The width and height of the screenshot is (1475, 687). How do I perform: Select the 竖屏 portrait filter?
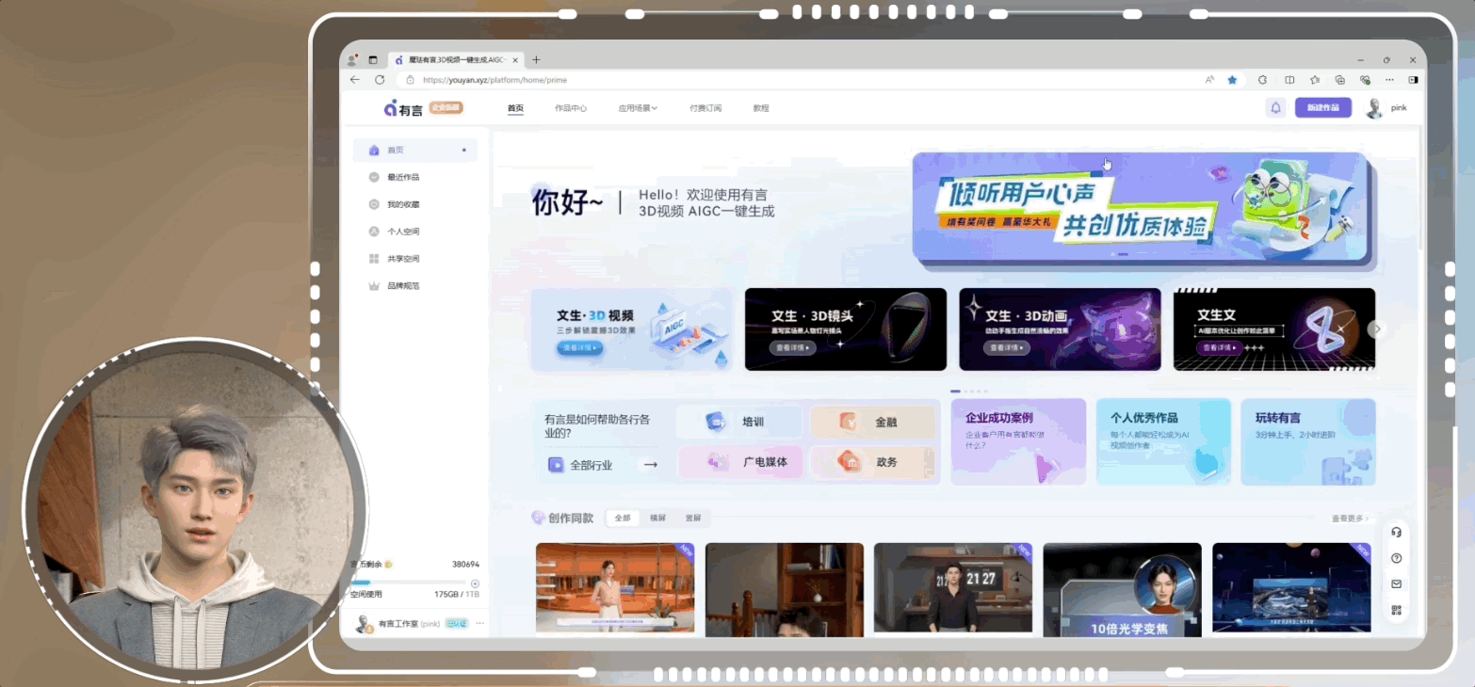693,519
